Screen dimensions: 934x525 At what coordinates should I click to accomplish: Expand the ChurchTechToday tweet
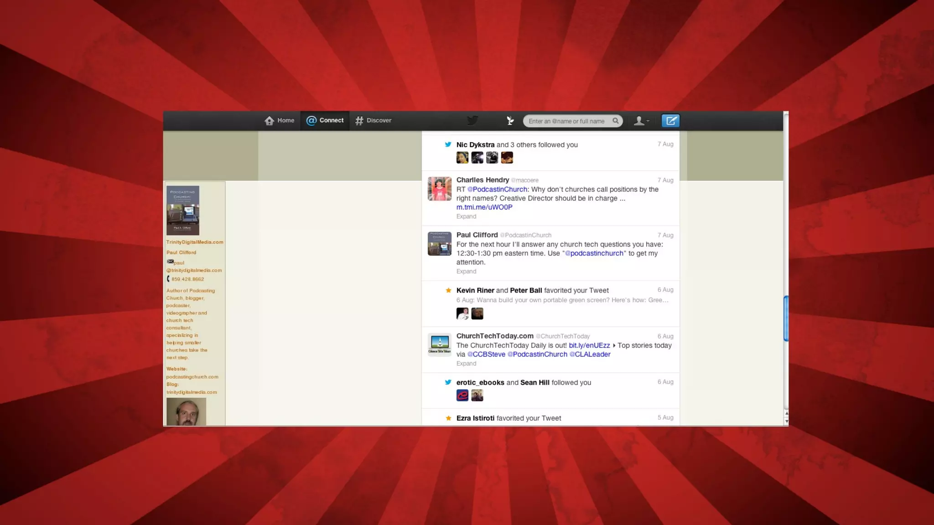(x=466, y=364)
